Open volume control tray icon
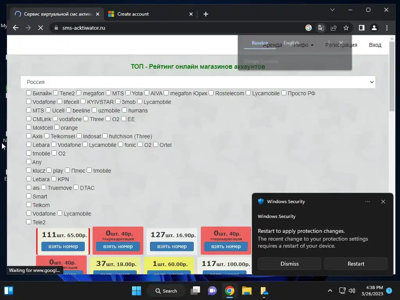This screenshot has width=400, height=300. [x=352, y=291]
